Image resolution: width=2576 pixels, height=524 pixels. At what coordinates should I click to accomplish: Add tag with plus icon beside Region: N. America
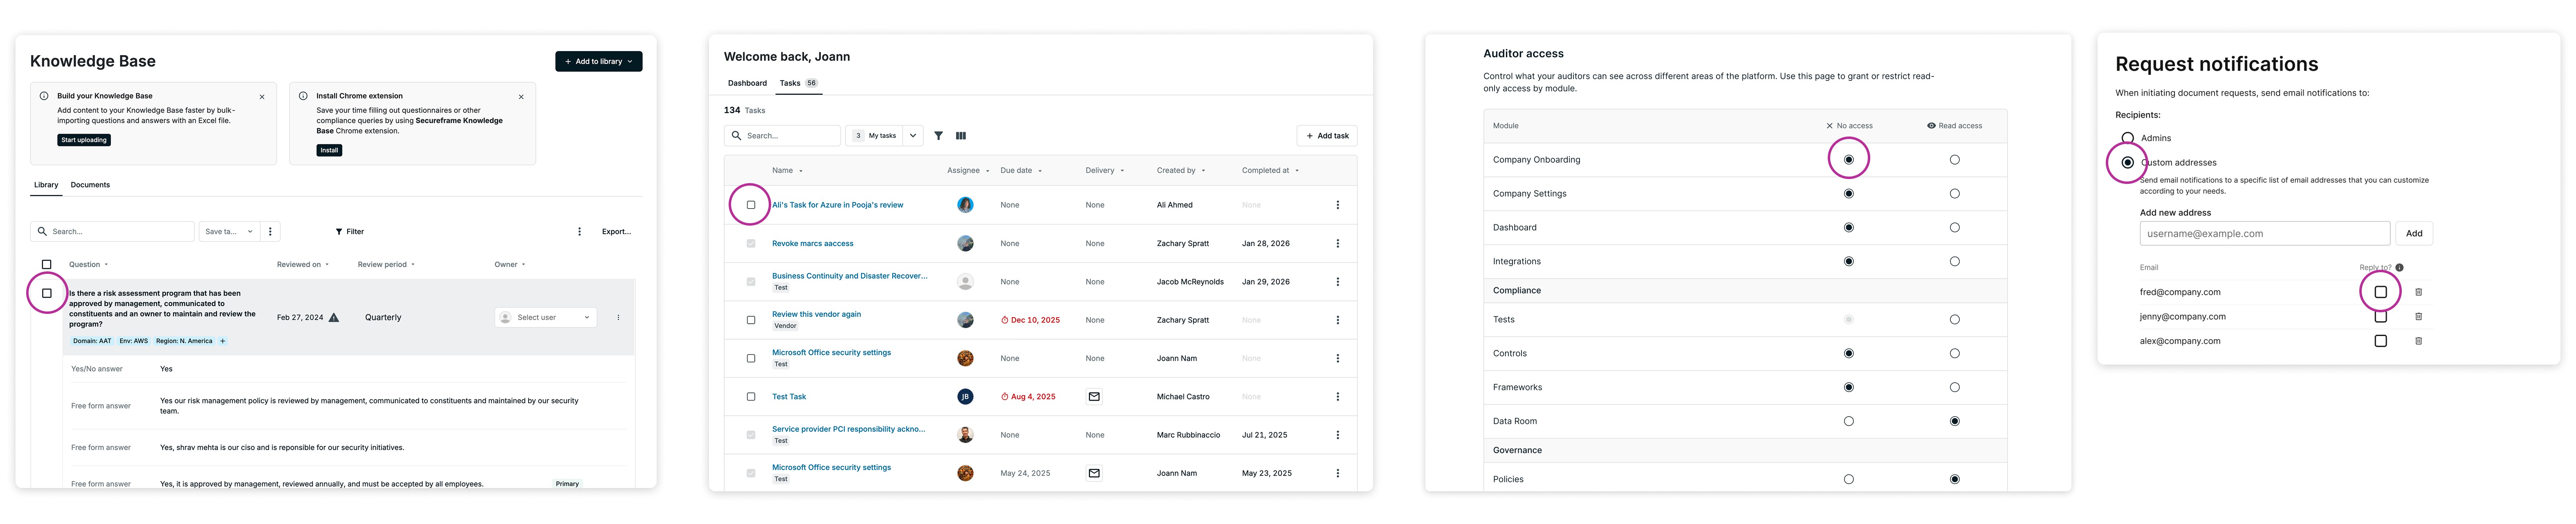click(223, 341)
